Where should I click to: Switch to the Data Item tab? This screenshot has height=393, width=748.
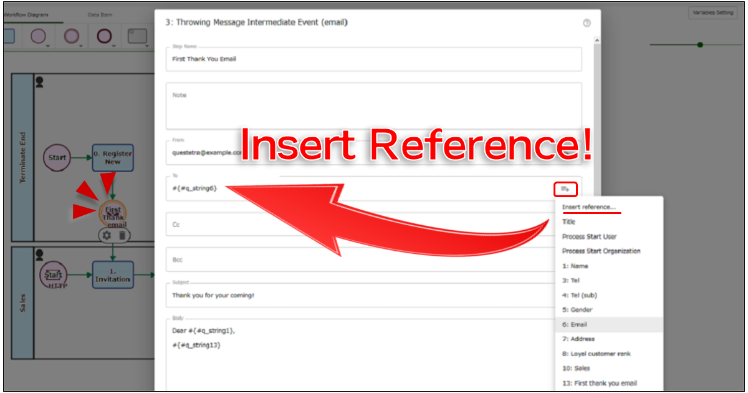99,14
